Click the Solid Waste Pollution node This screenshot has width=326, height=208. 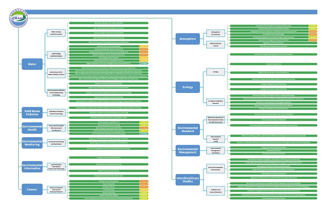33,112
